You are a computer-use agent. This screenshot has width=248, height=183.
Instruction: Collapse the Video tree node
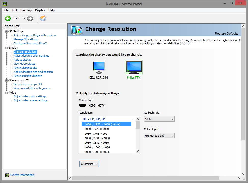pyautogui.click(x=6, y=93)
